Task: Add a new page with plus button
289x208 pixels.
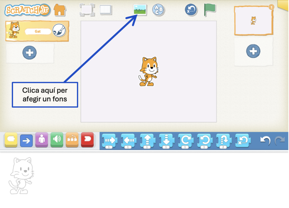Action: [253, 51]
